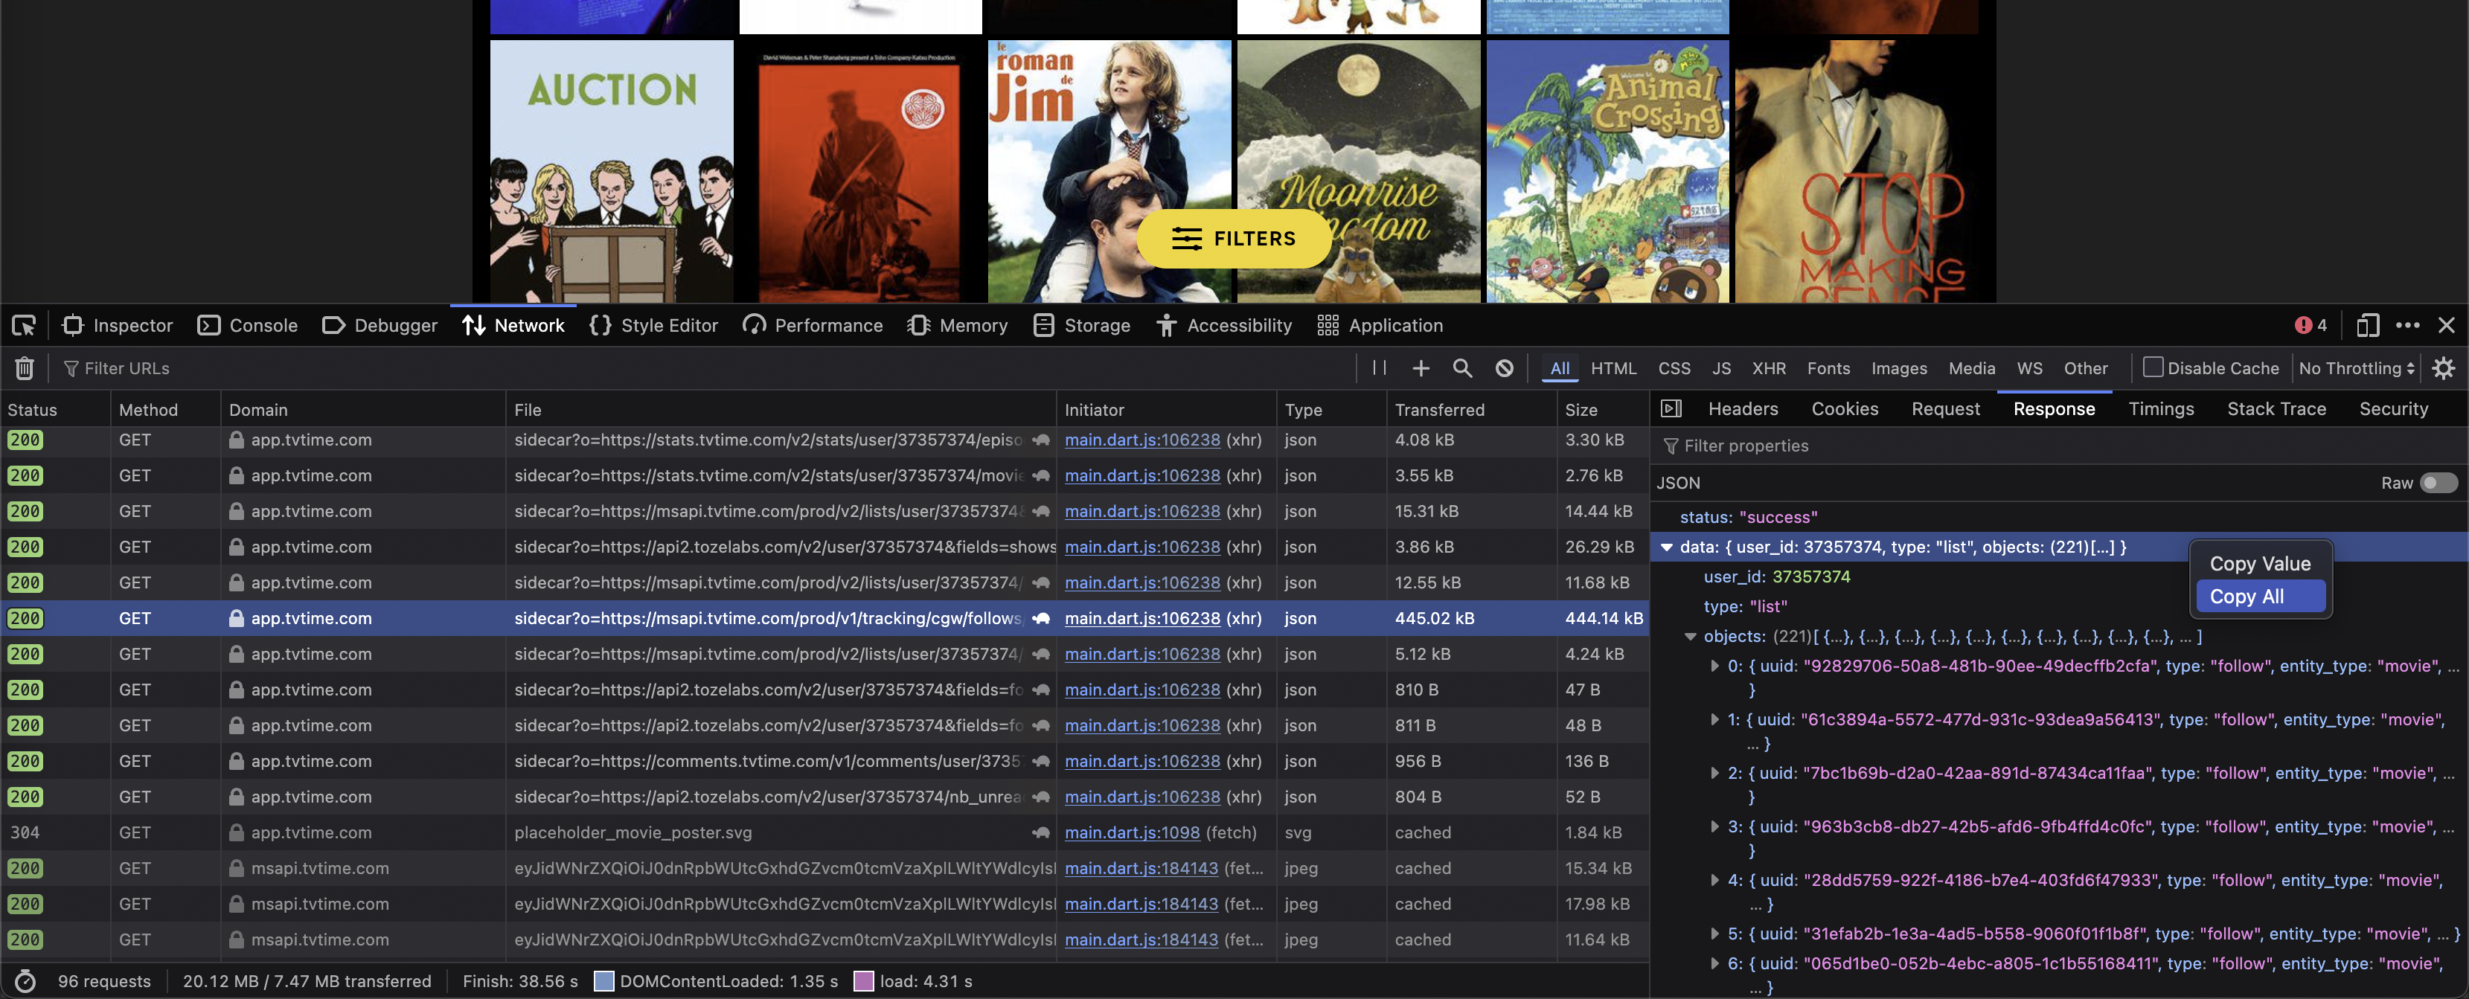2469x999 pixels.
Task: Expand object 0 in the array
Action: point(1714,666)
